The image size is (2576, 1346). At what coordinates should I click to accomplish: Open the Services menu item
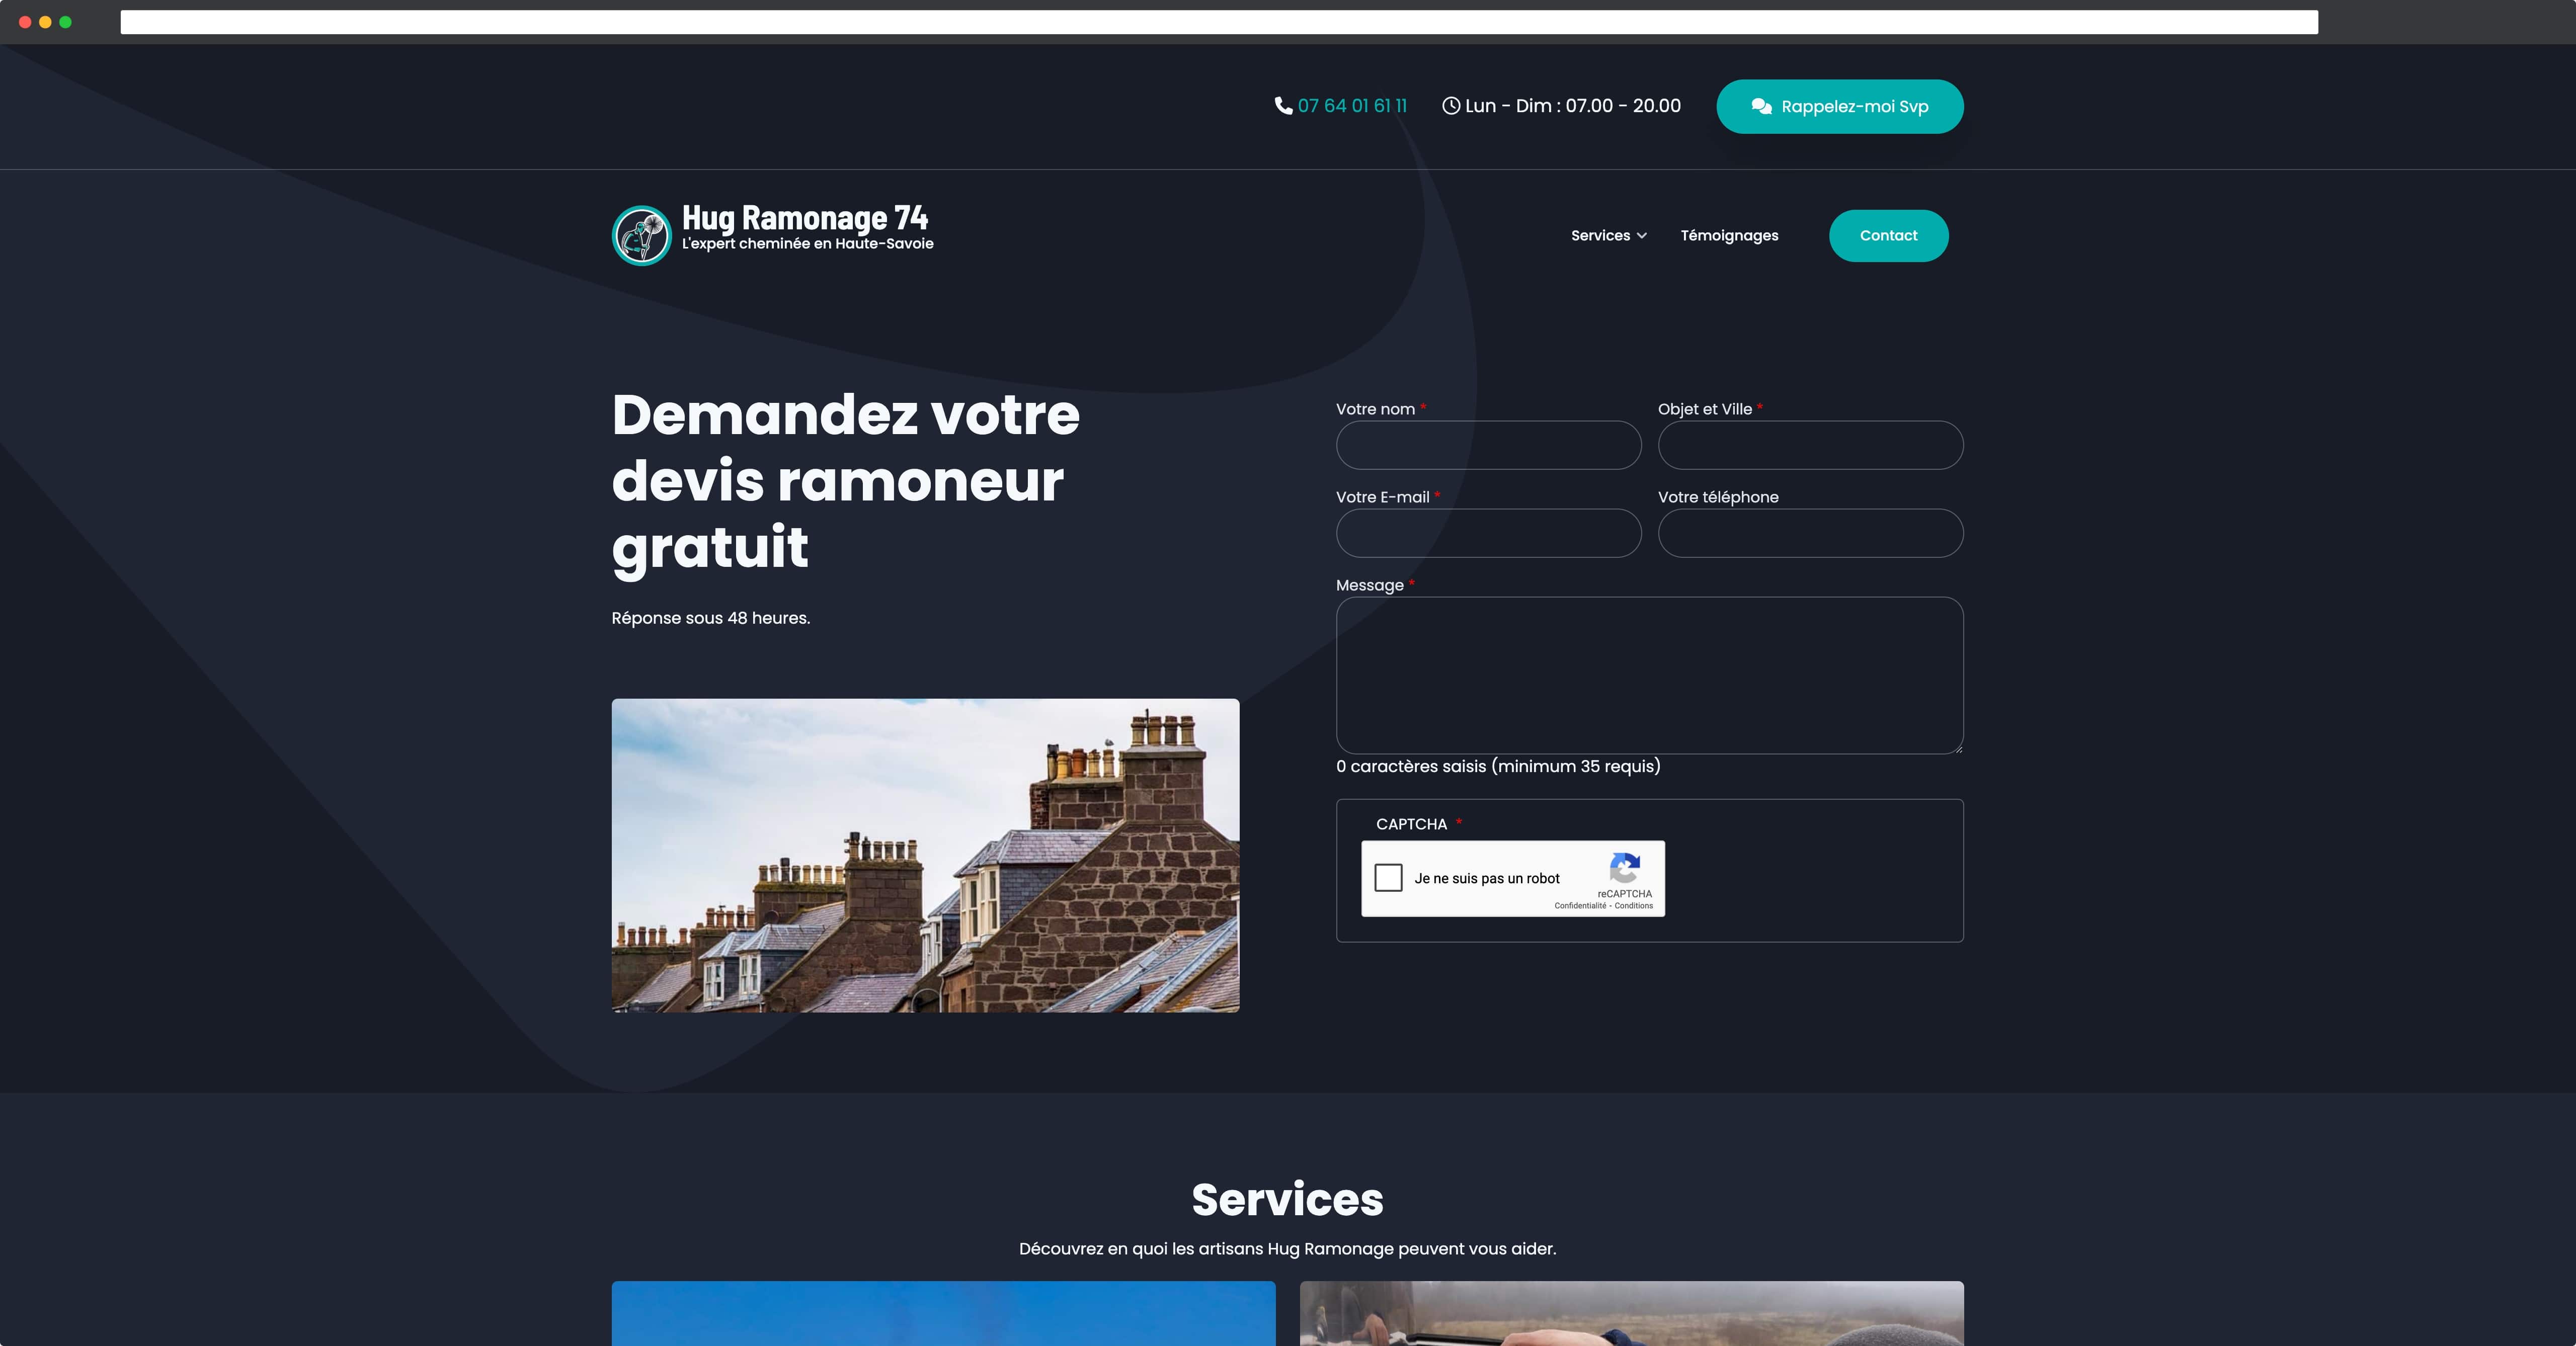[1600, 236]
